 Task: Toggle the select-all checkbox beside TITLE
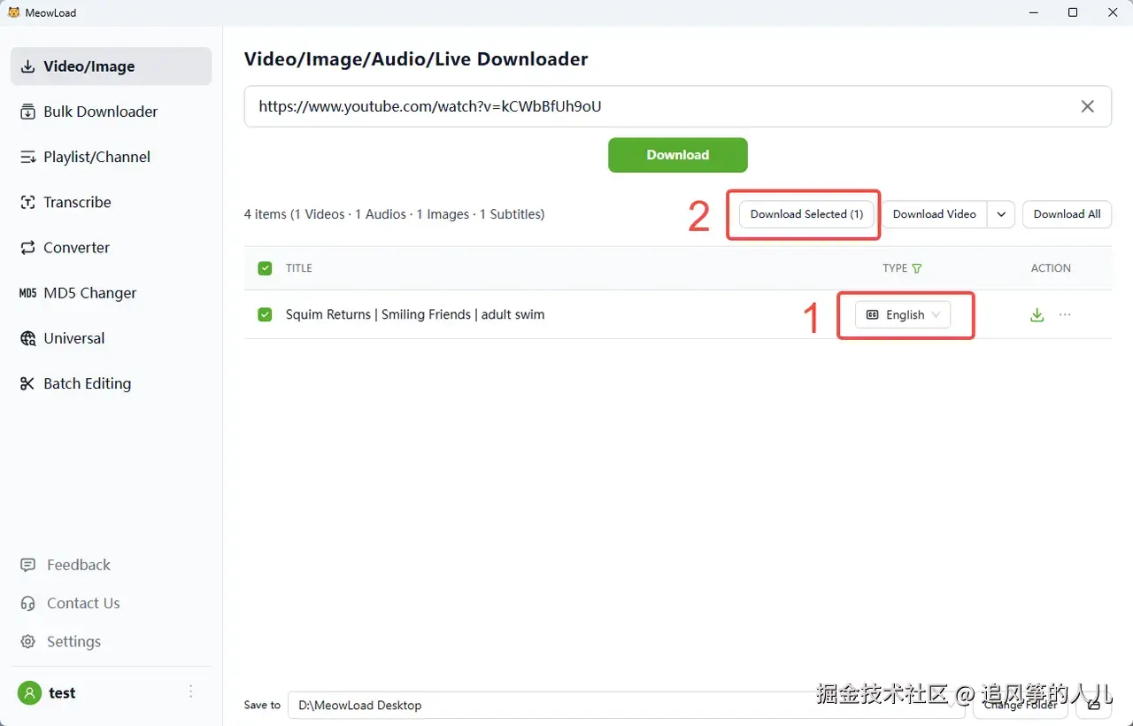click(x=265, y=268)
